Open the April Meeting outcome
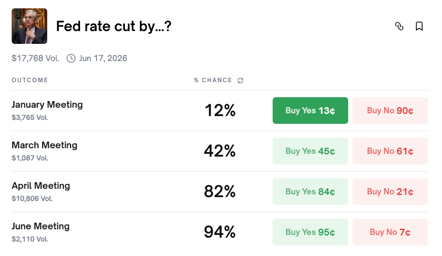Screen dimensions: 442x256 [x=41, y=186]
